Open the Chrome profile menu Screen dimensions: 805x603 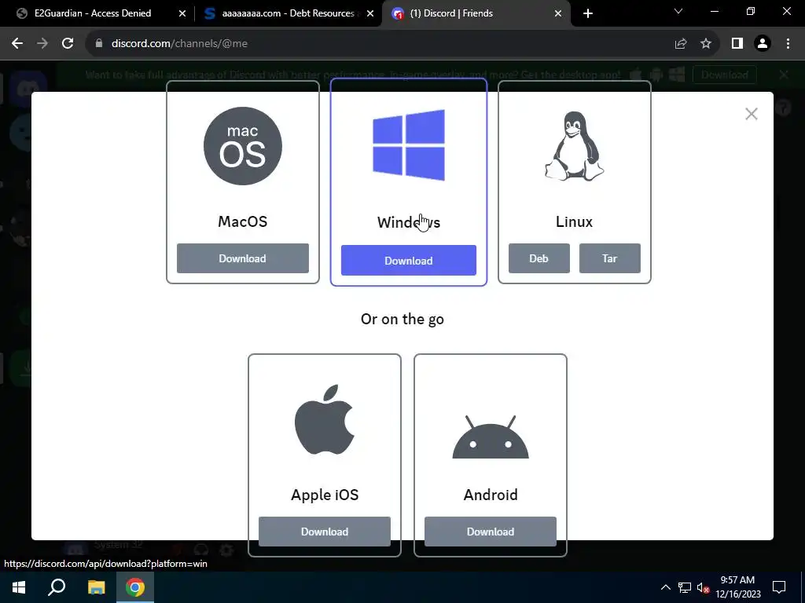pos(763,44)
